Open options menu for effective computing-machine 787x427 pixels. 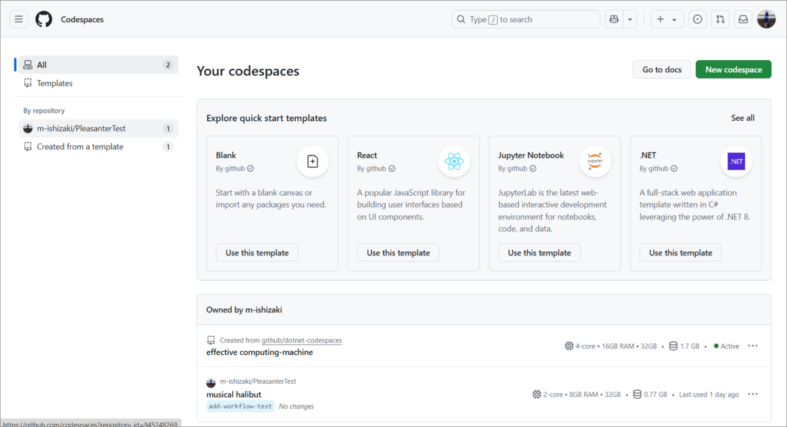(x=753, y=346)
